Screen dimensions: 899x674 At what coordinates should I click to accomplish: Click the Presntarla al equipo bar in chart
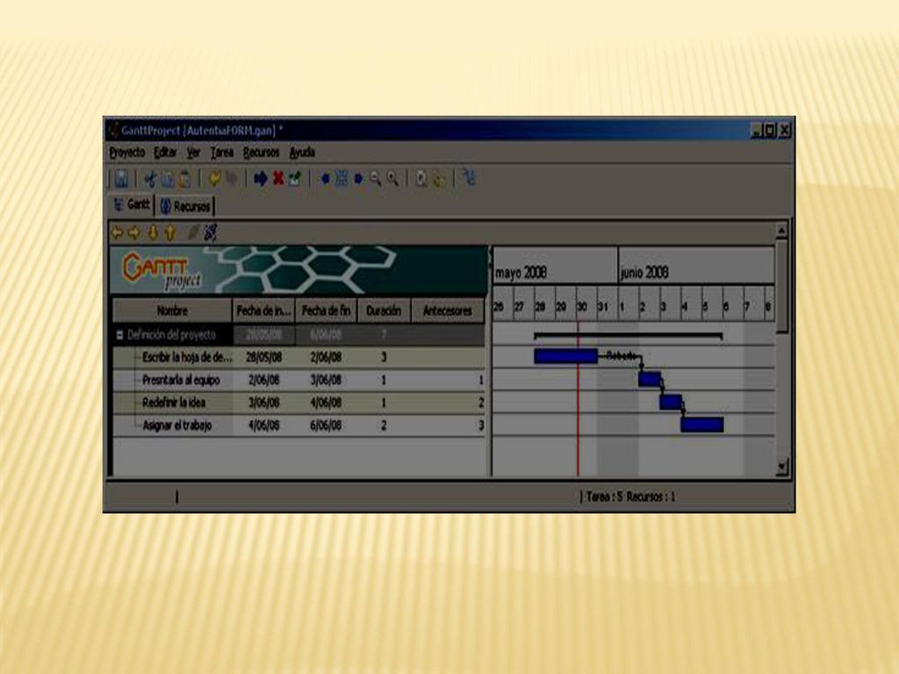(x=650, y=379)
